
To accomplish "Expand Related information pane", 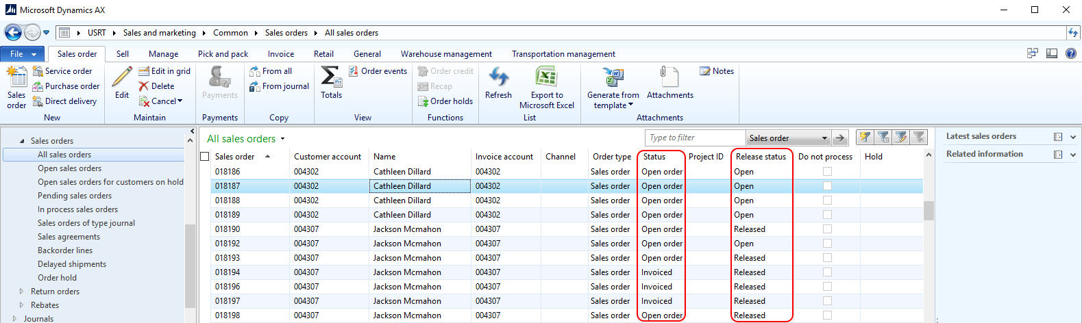I will point(1073,155).
